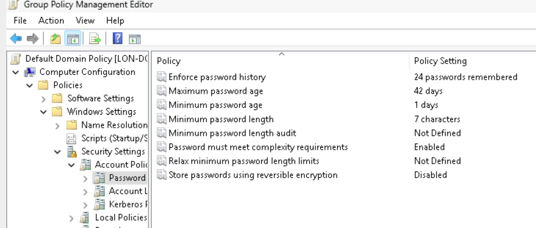
Task: Click the Back arrow toolbar icon
Action: point(16,39)
